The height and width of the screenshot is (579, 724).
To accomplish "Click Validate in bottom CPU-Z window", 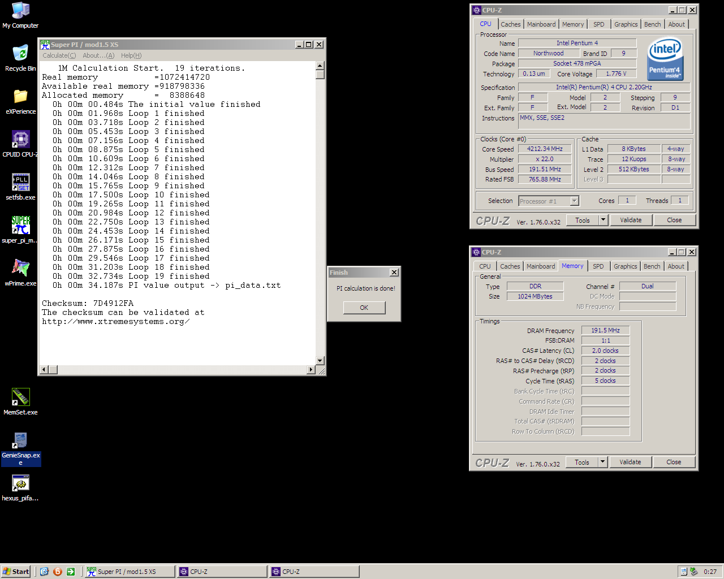I will point(631,462).
